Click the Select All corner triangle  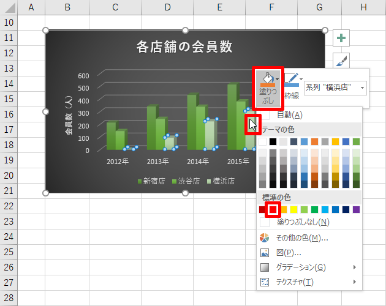tap(9, 7)
